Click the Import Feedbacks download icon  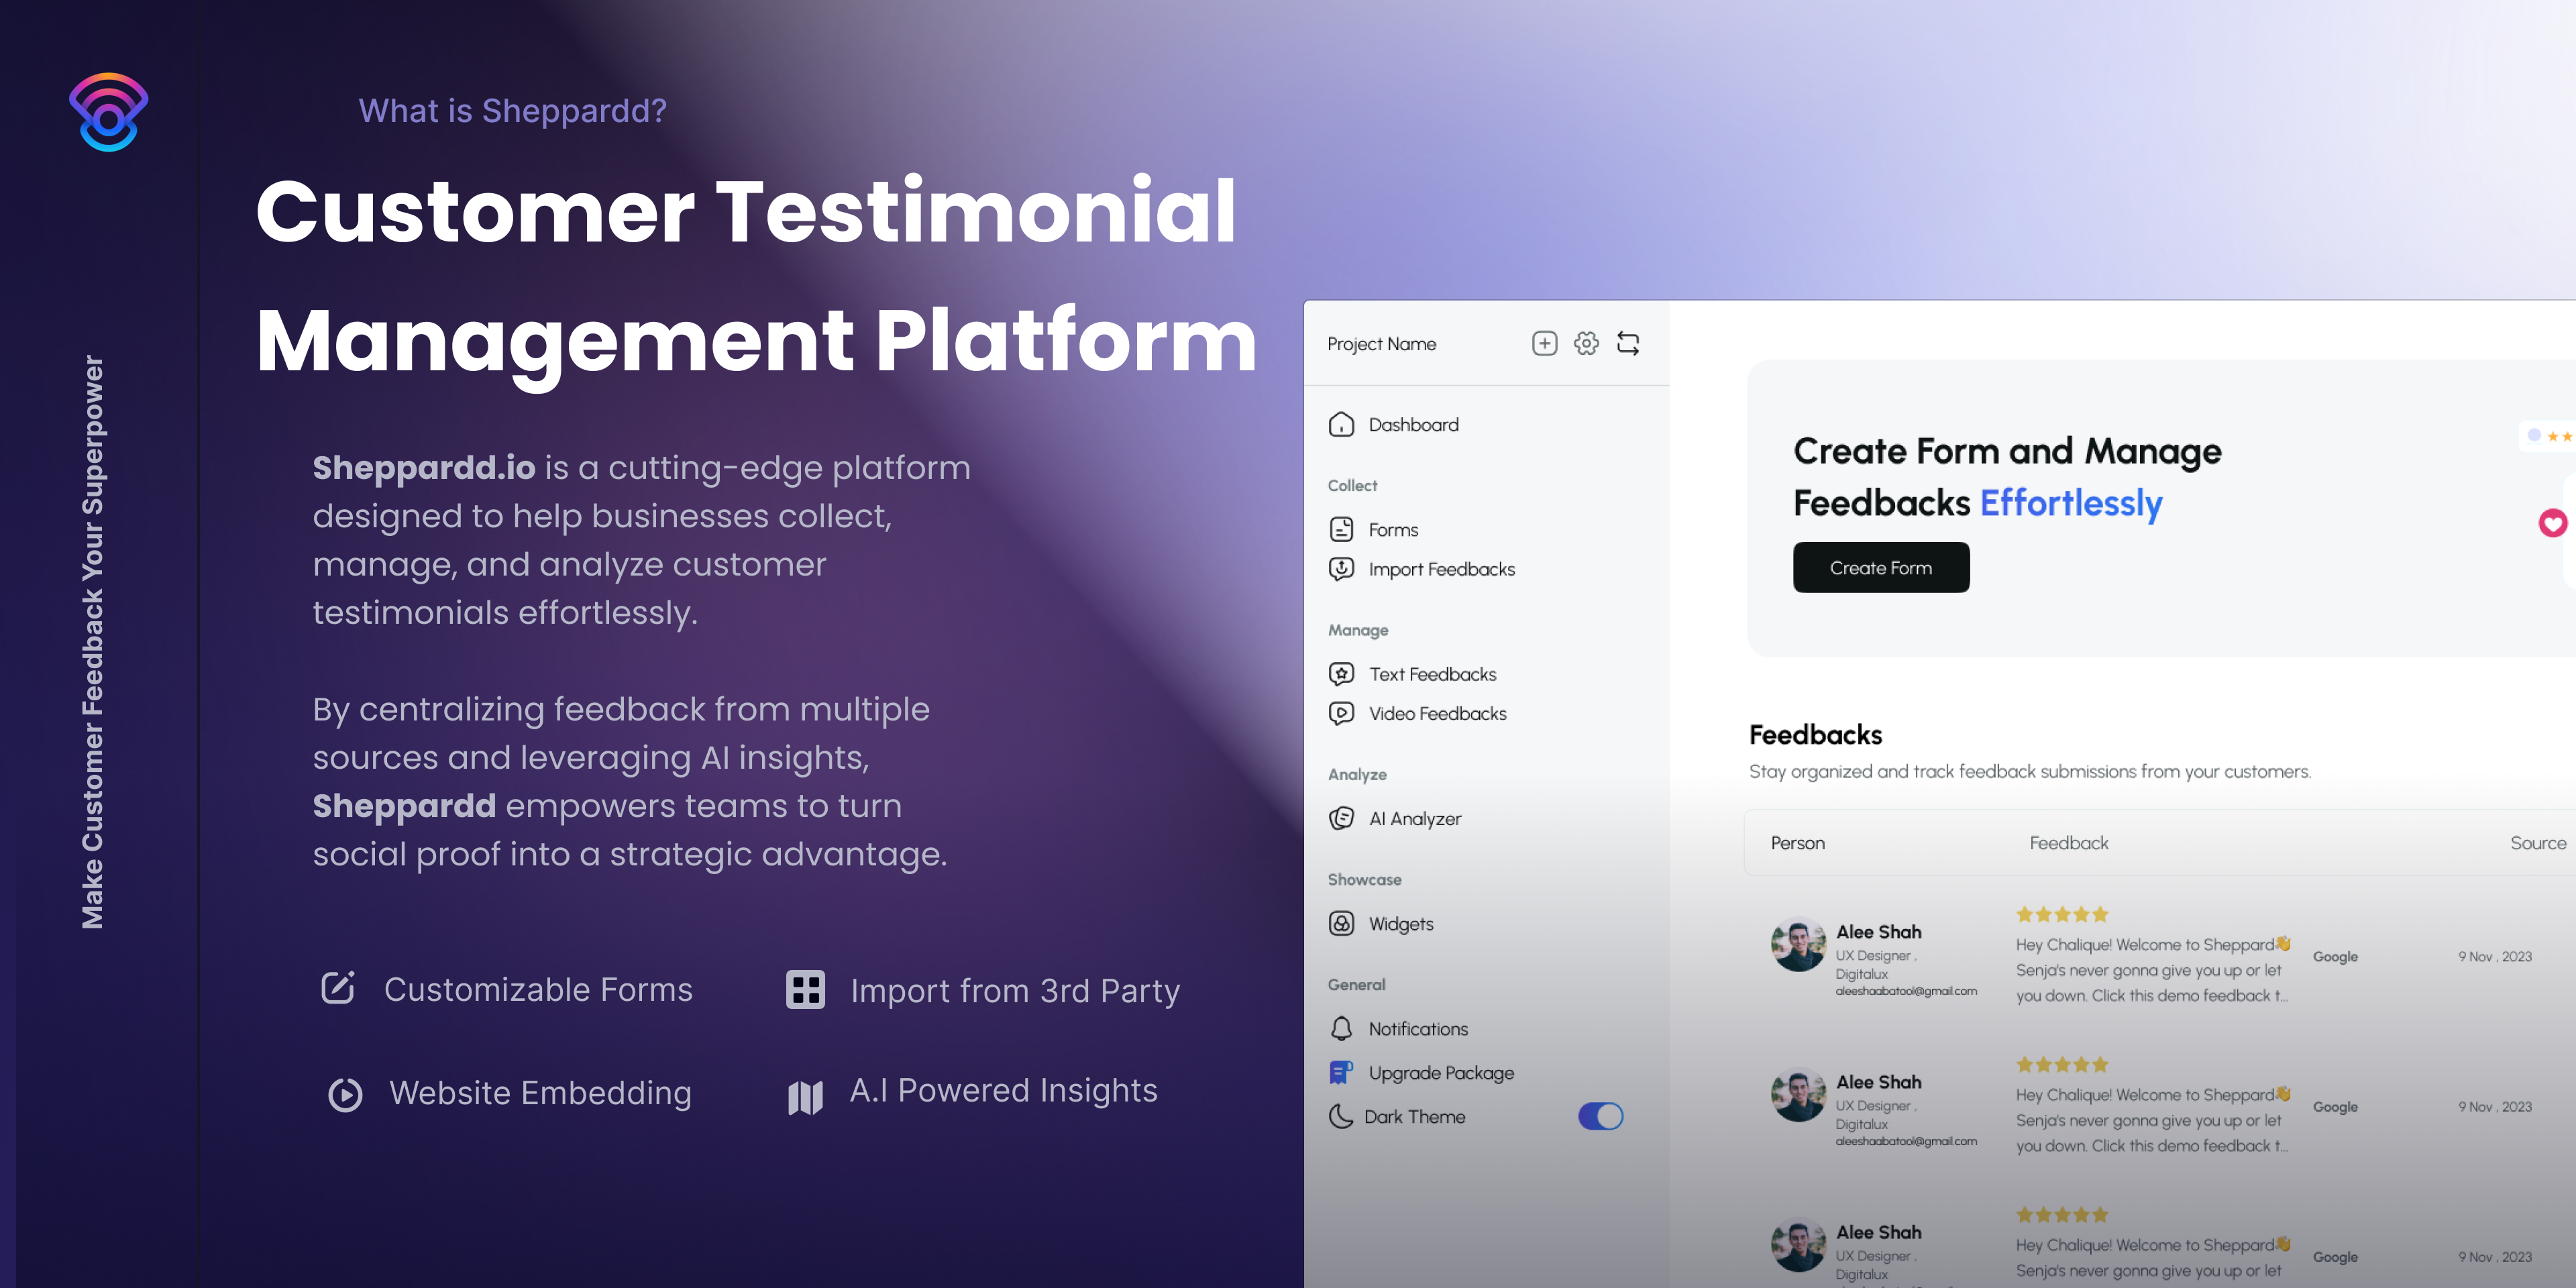pos(1341,569)
